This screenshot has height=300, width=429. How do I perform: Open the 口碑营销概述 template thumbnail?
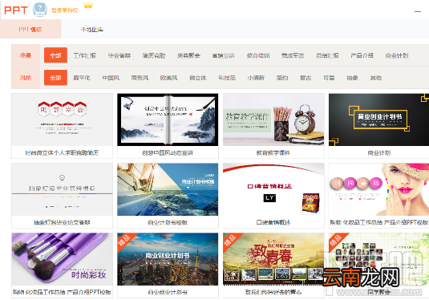273,189
